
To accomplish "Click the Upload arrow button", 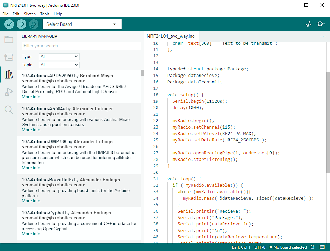I will coord(21,24).
